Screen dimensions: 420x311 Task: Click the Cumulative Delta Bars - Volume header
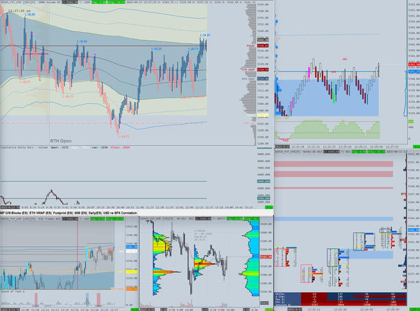(25, 148)
